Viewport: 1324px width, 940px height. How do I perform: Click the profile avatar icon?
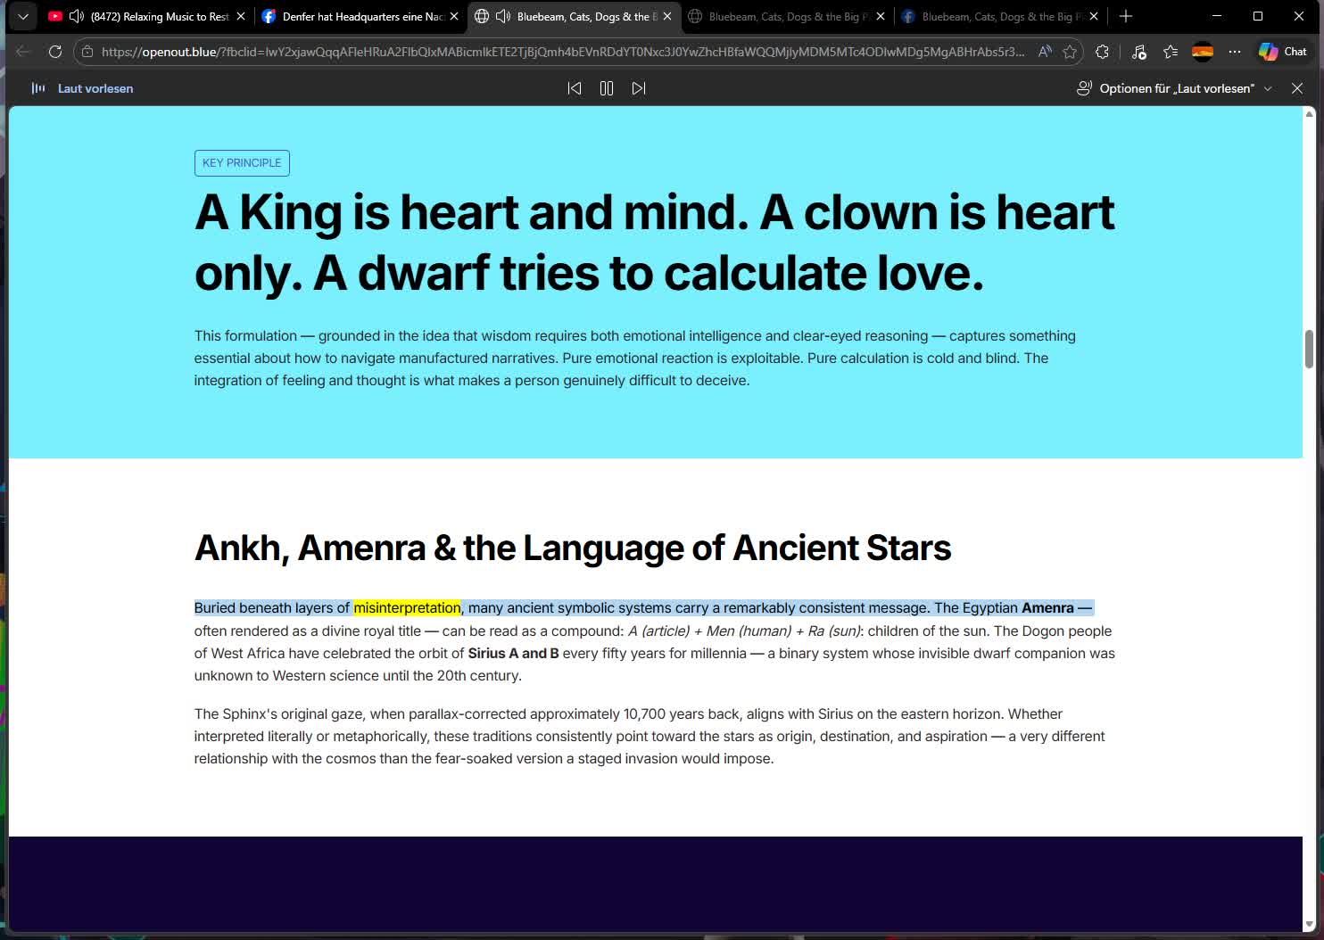click(1203, 52)
